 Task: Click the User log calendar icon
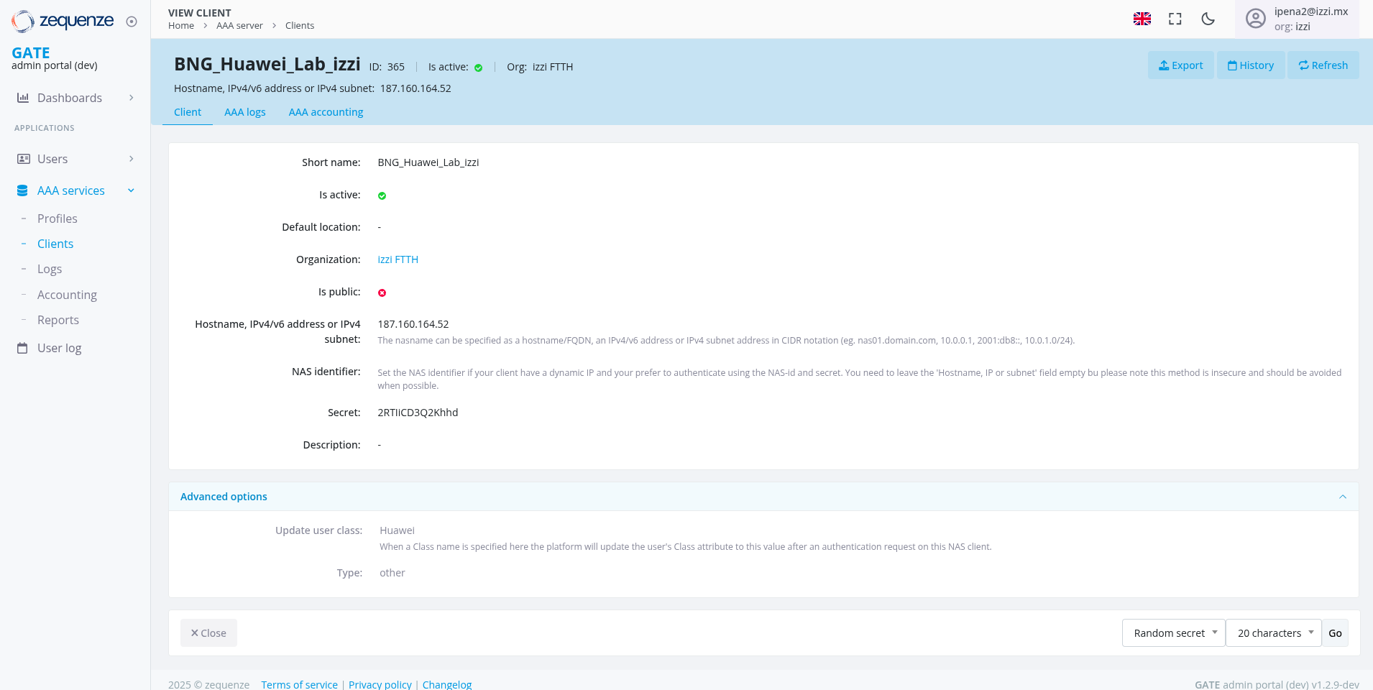[x=23, y=348]
